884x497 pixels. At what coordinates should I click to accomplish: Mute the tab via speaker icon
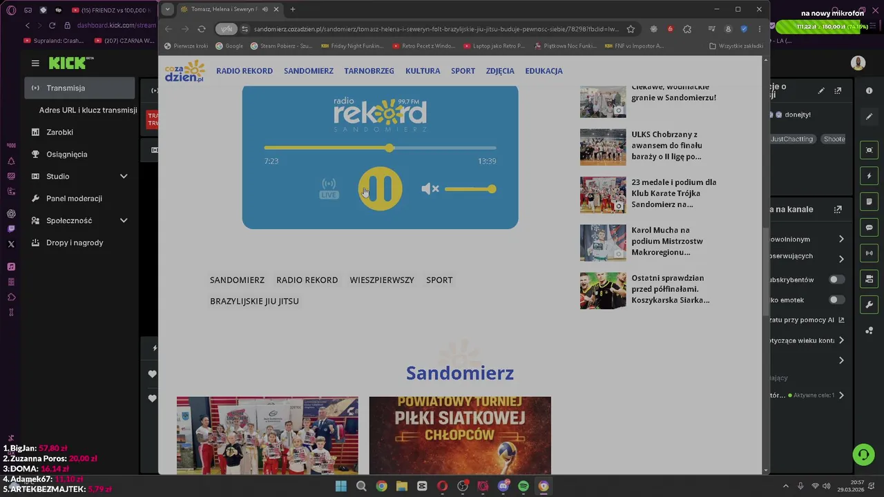pyautogui.click(x=265, y=9)
